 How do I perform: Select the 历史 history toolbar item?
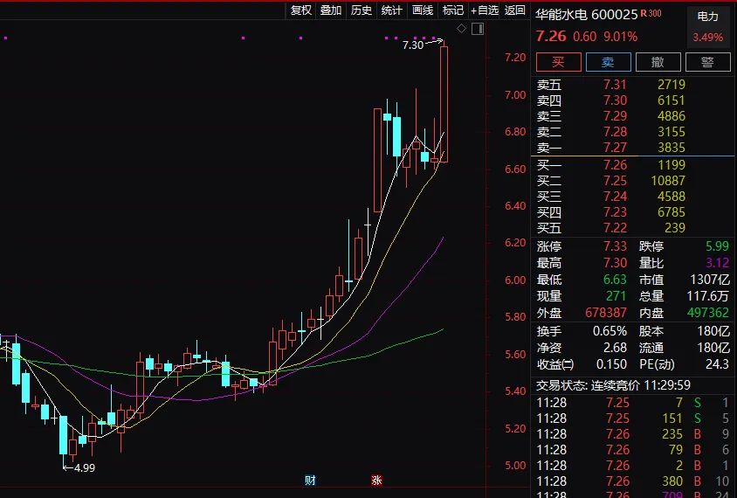click(362, 10)
